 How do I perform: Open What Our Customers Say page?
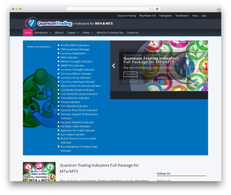[110, 33]
